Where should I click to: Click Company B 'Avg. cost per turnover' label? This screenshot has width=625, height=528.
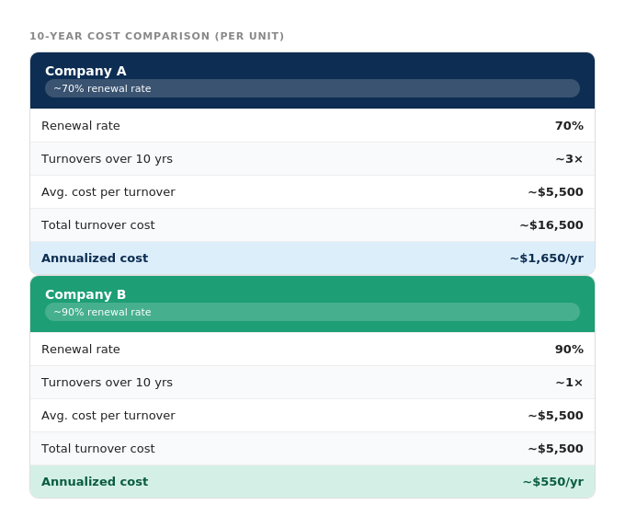(108, 416)
